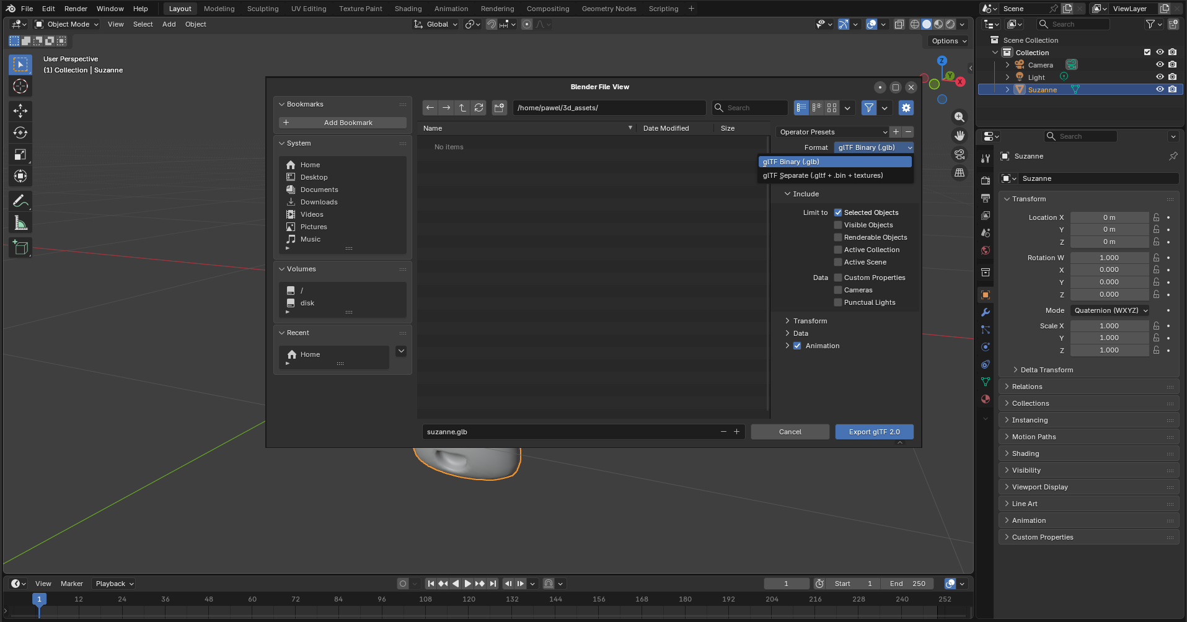The width and height of the screenshot is (1187, 622).
Task: Jump to the first frame of the timeline
Action: [x=431, y=584]
